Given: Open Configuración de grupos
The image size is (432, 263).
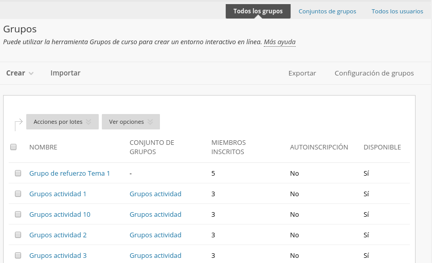Looking at the screenshot, I should click(374, 73).
